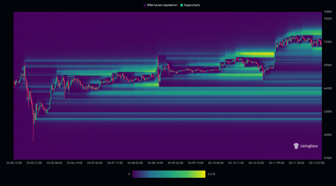Click the 03-07 06:00 time axis label

[95, 163]
